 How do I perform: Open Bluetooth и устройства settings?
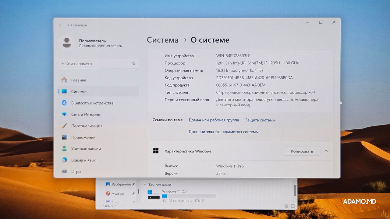(99, 103)
